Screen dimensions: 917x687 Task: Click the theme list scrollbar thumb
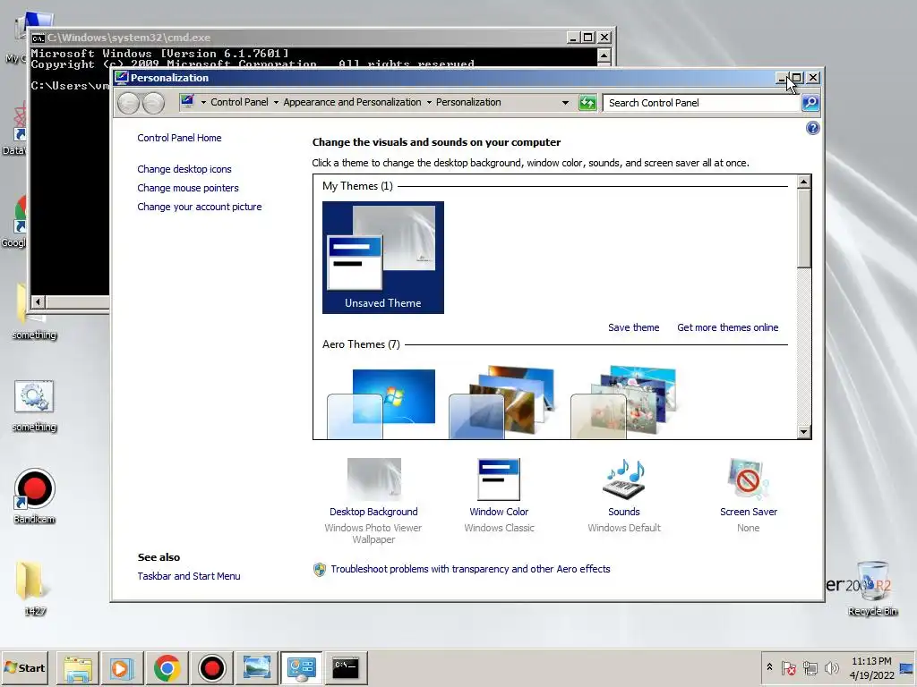tap(803, 228)
